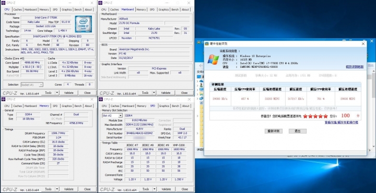
Task: Click Explorer back arrow behind the dialog
Action: point(201,65)
